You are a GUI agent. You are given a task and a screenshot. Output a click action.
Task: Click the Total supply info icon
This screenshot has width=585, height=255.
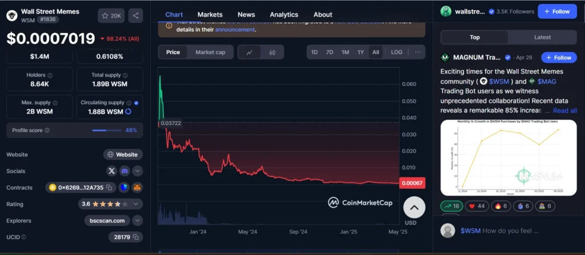point(125,75)
